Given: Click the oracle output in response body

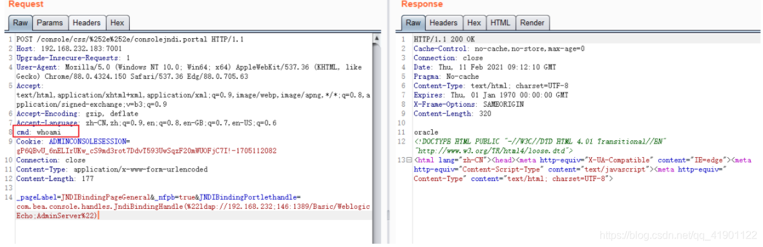Looking at the screenshot, I should click(x=426, y=132).
